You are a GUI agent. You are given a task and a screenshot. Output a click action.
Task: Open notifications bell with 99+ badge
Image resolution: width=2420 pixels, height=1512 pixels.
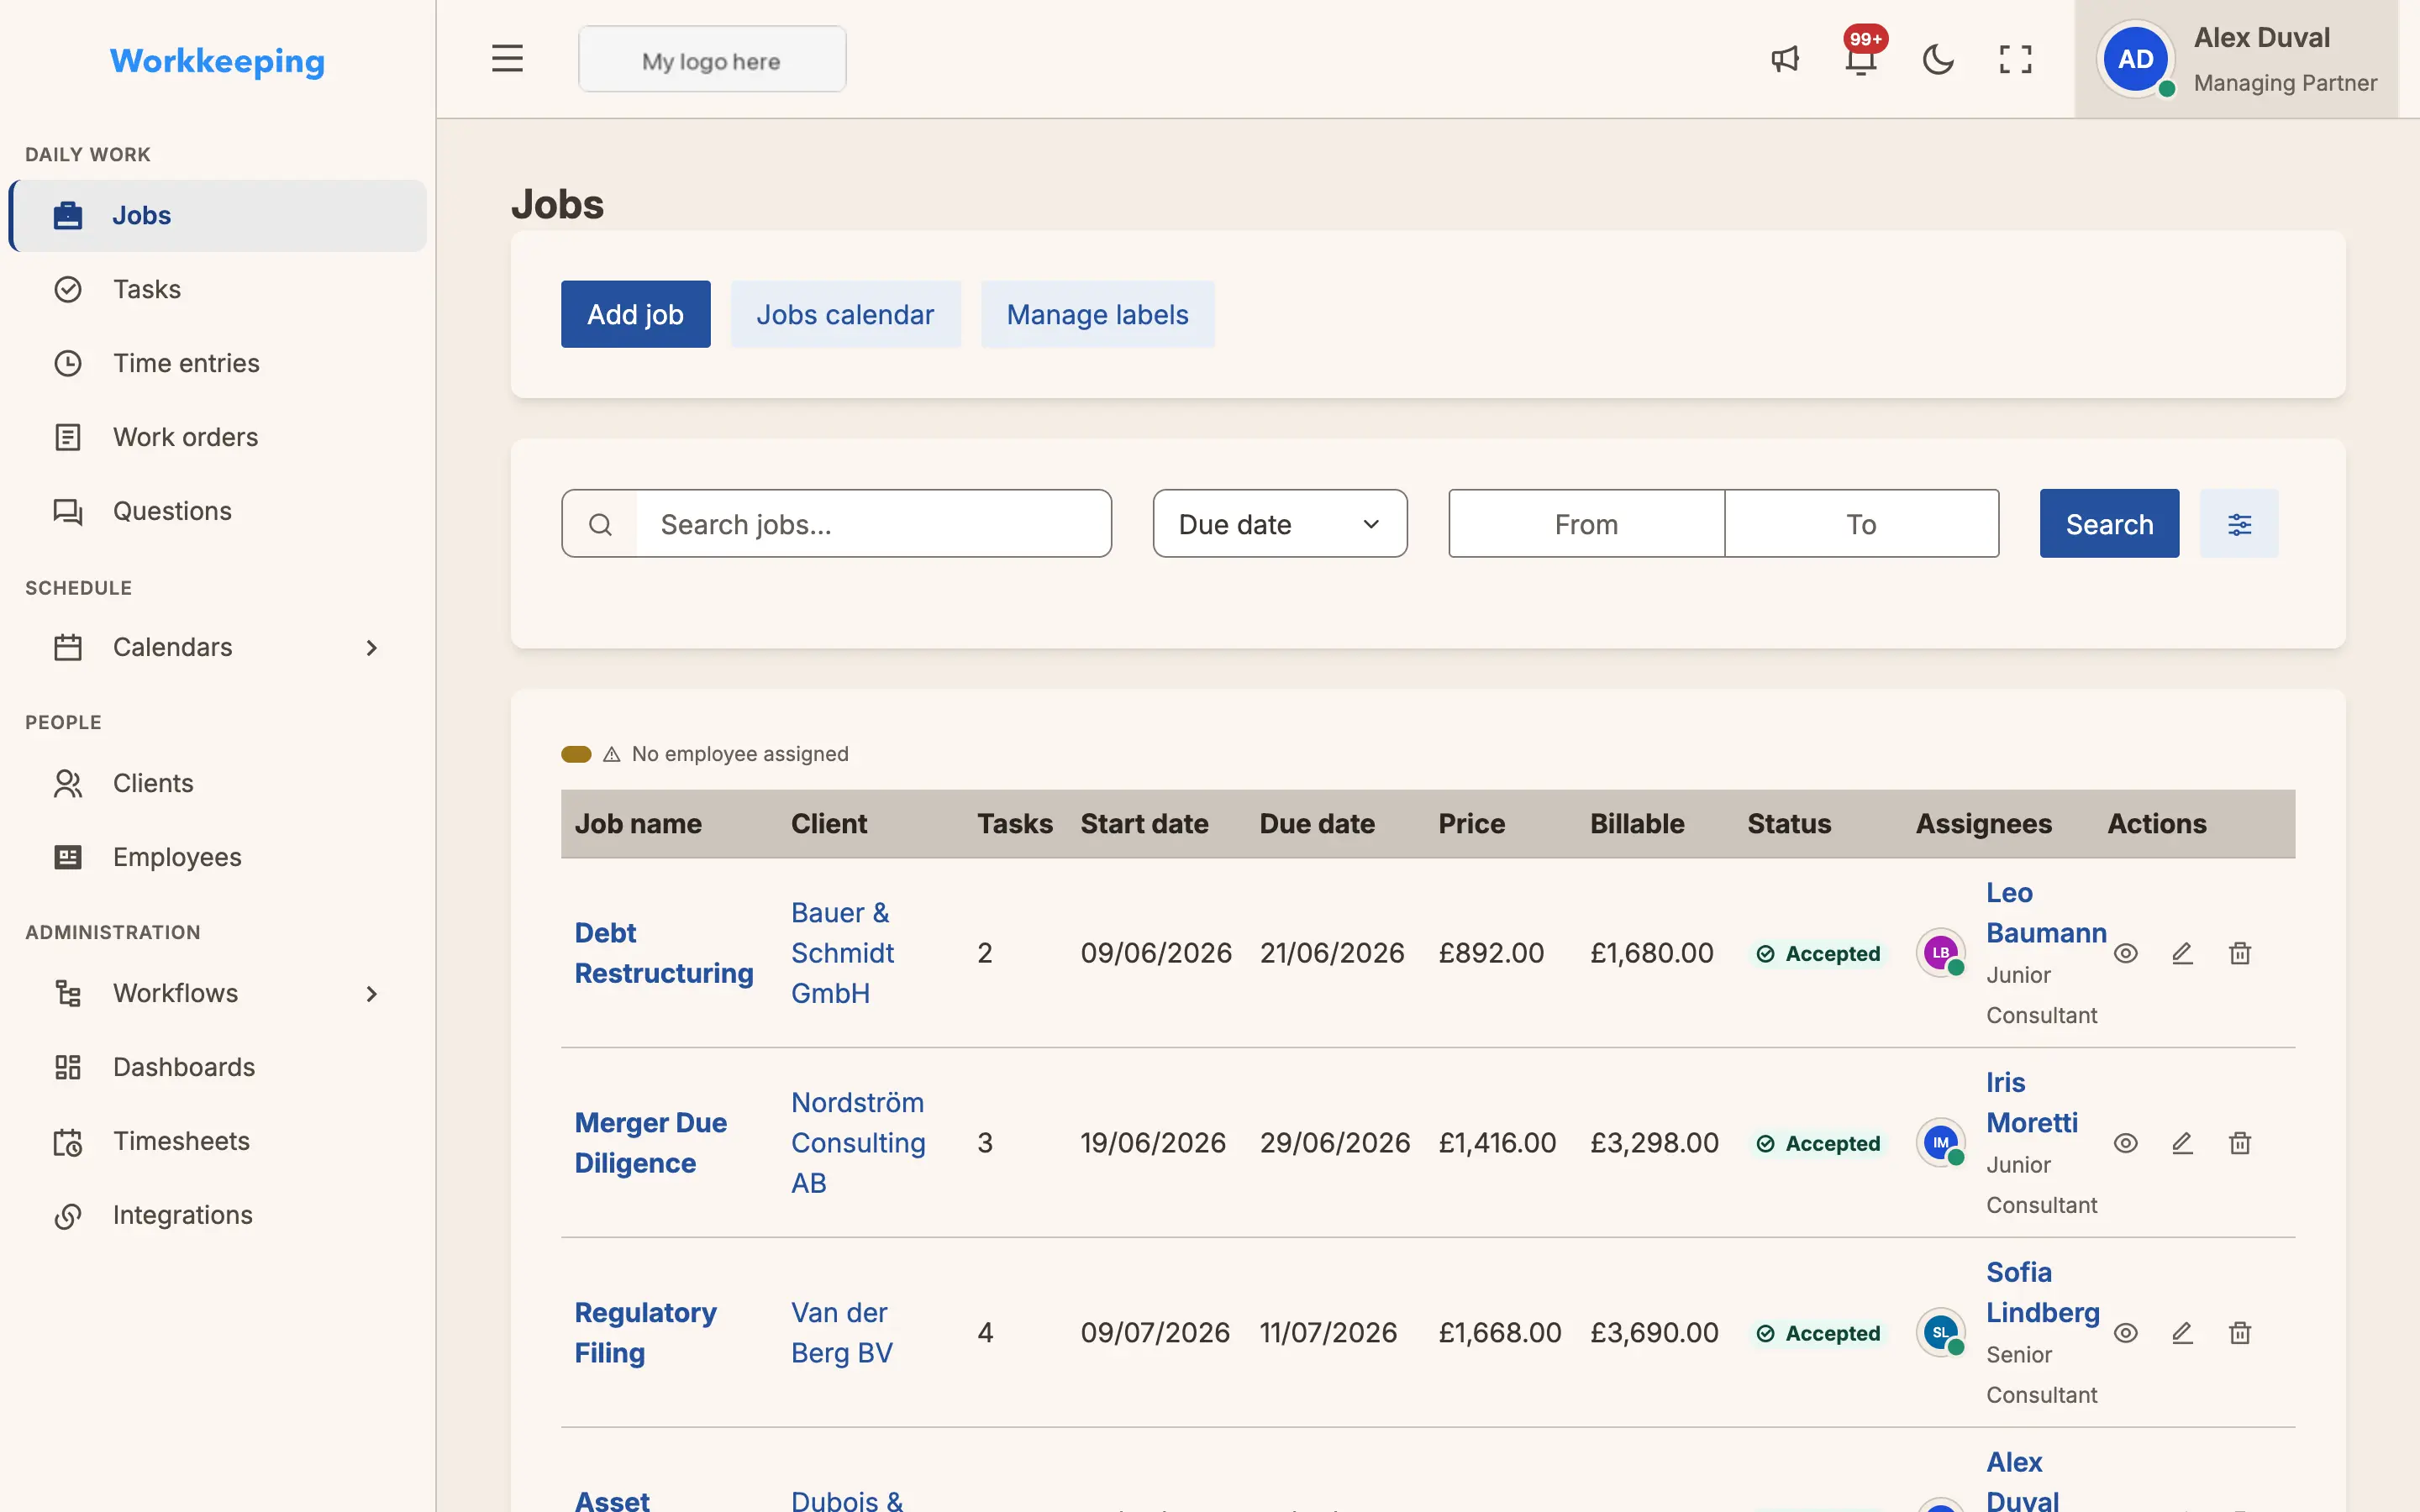tap(1861, 59)
